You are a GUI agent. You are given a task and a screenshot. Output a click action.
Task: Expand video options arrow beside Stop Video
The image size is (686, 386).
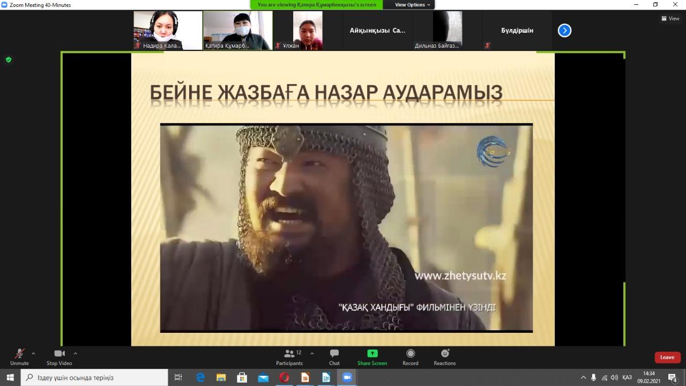click(75, 353)
